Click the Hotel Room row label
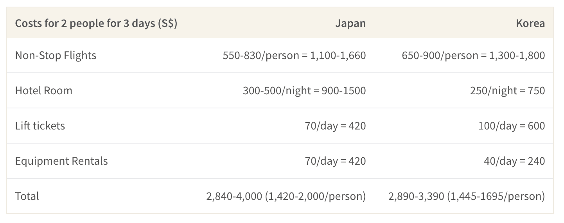The width and height of the screenshot is (564, 223). point(43,90)
